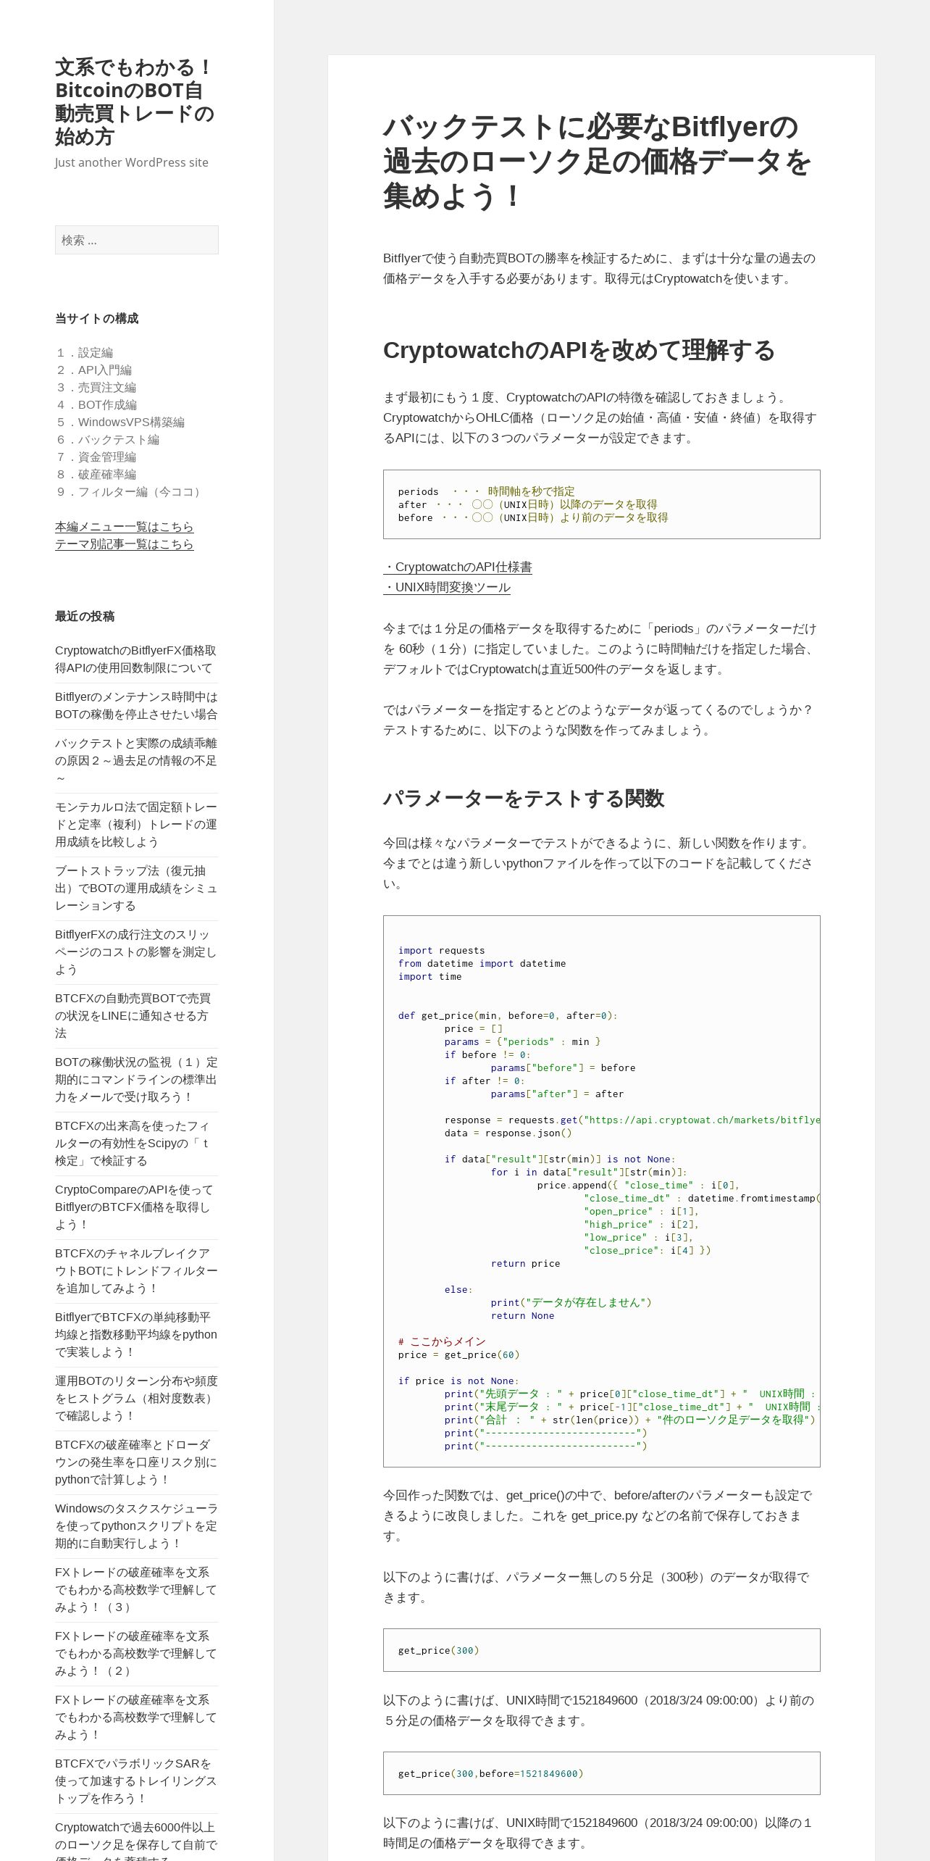
Task: Open post CryptowatchのBitflyerFX価格取得APIの使用回数制限について
Action: point(135,659)
